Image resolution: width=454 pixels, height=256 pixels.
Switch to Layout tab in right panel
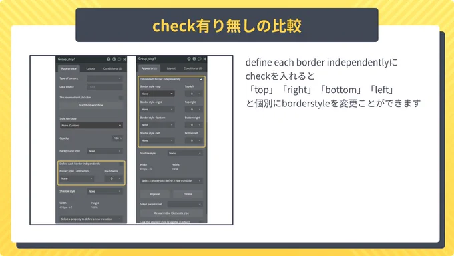tap(171, 68)
